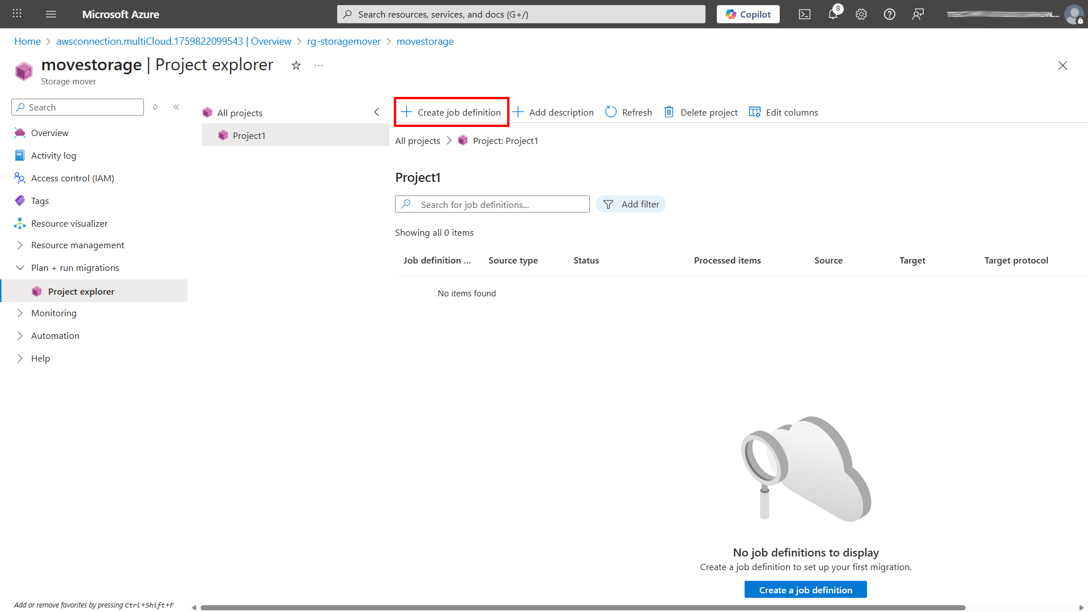Open the Copilot assistant
This screenshot has width=1088, height=612.
coord(747,14)
